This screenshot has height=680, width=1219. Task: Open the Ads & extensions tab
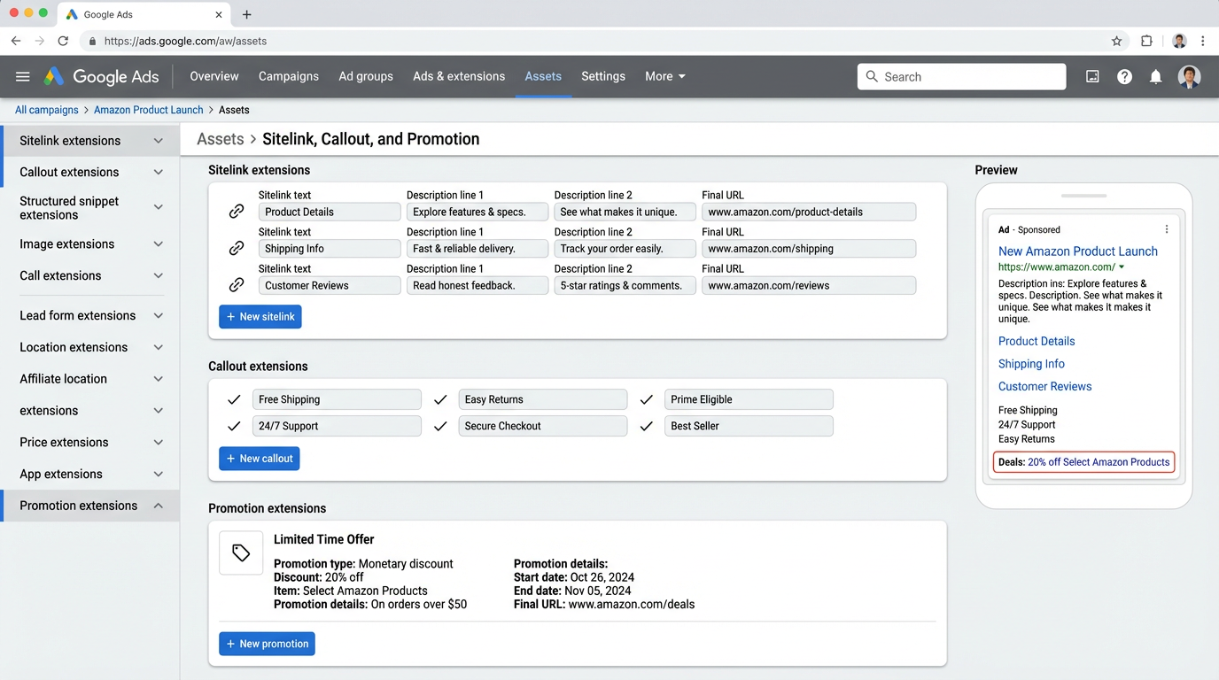[x=458, y=76]
